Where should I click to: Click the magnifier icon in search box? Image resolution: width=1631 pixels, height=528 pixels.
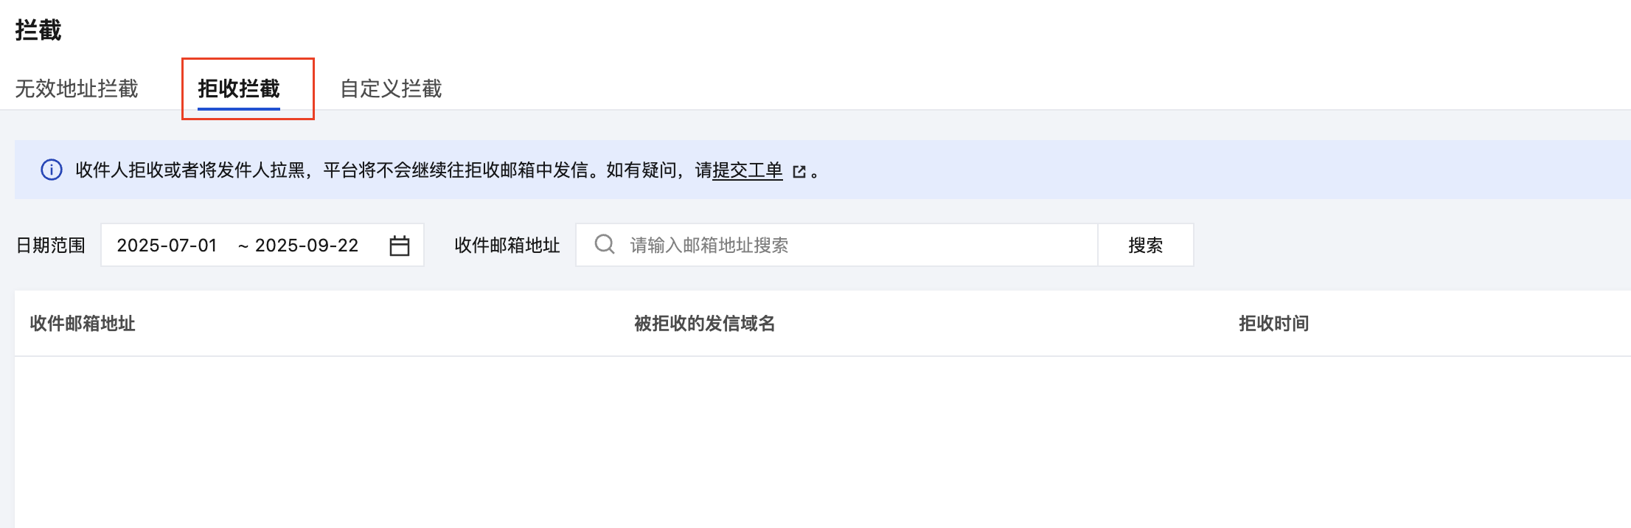605,244
